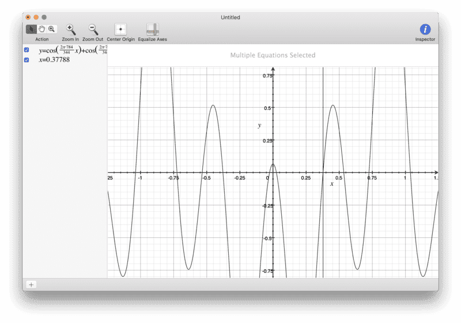The height and width of the screenshot is (323, 461).
Task: Select the magnifier zoom action tool
Action: coord(51,29)
